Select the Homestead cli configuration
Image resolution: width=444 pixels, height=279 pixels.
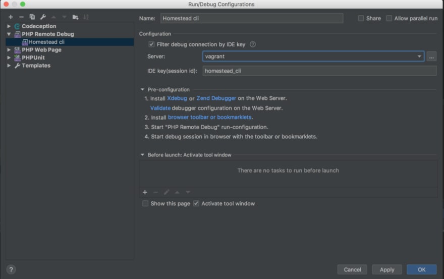point(70,42)
